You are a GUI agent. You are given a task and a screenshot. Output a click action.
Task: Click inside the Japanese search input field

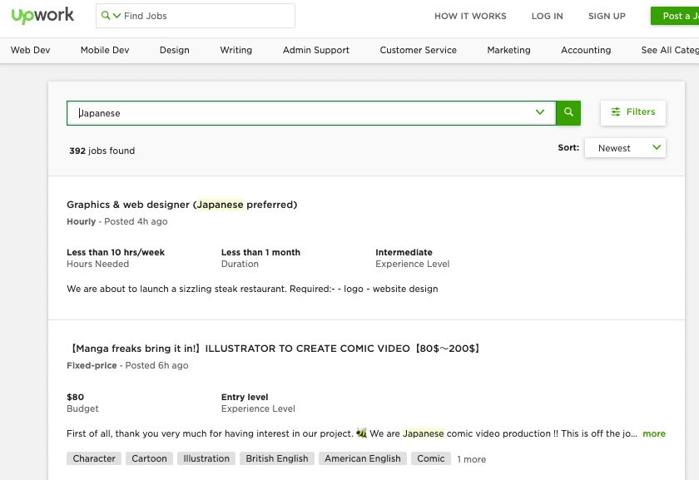pos(300,113)
